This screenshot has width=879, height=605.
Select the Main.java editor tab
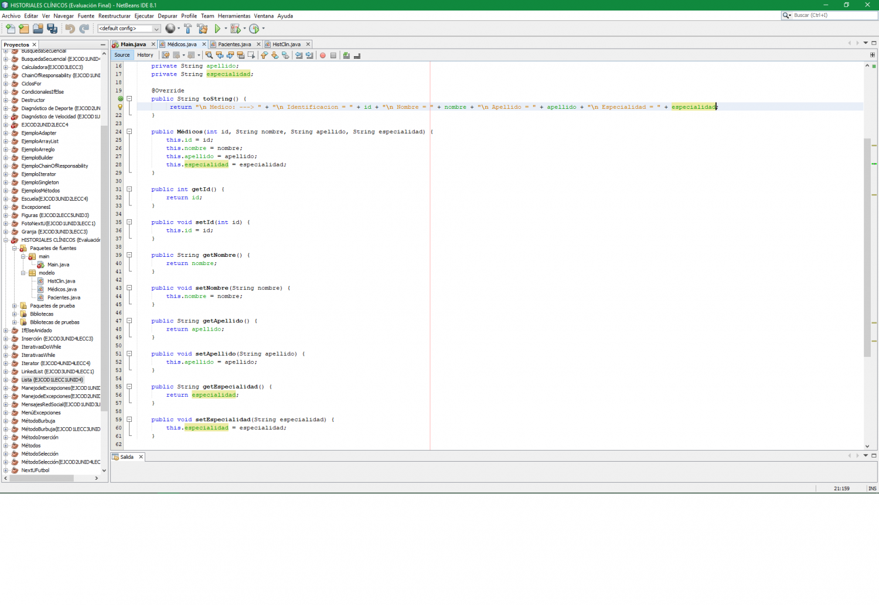(x=133, y=44)
